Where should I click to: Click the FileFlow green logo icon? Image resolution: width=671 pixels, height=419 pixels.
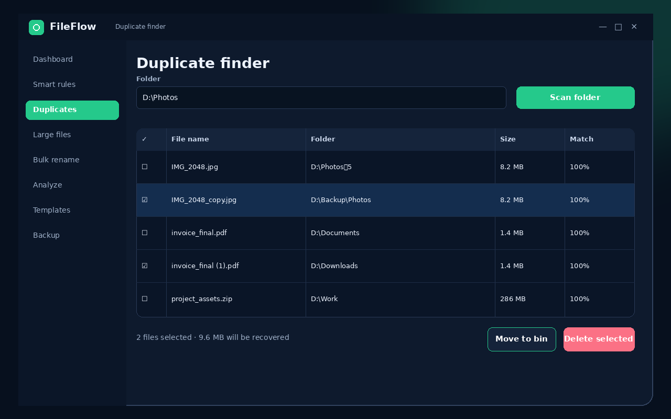[x=36, y=27]
